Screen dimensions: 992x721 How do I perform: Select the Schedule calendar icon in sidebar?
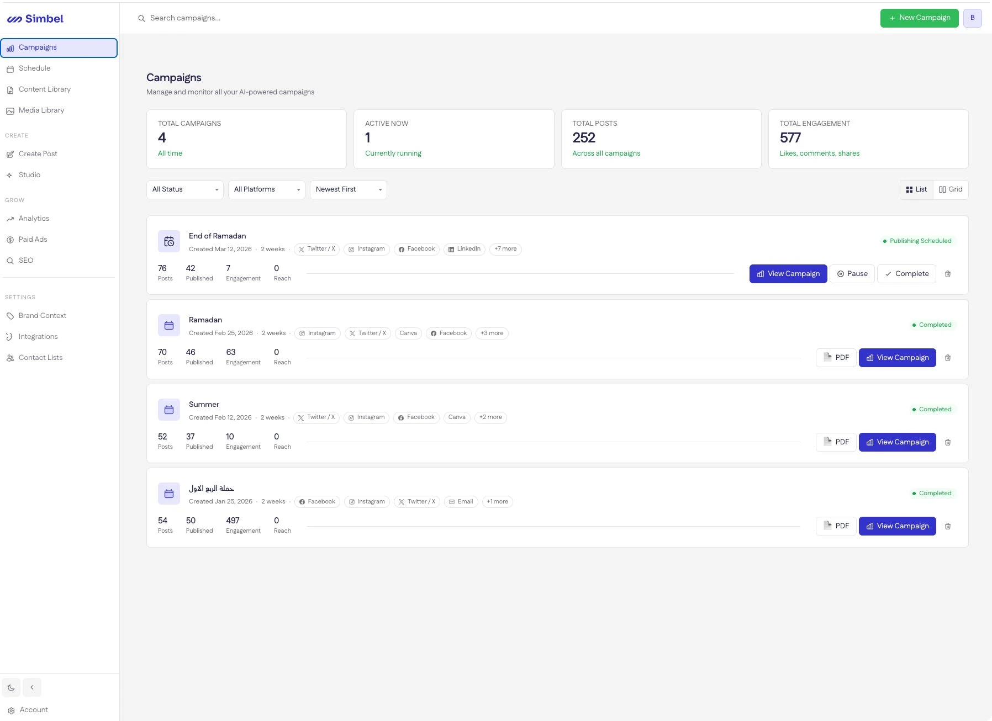coord(11,68)
